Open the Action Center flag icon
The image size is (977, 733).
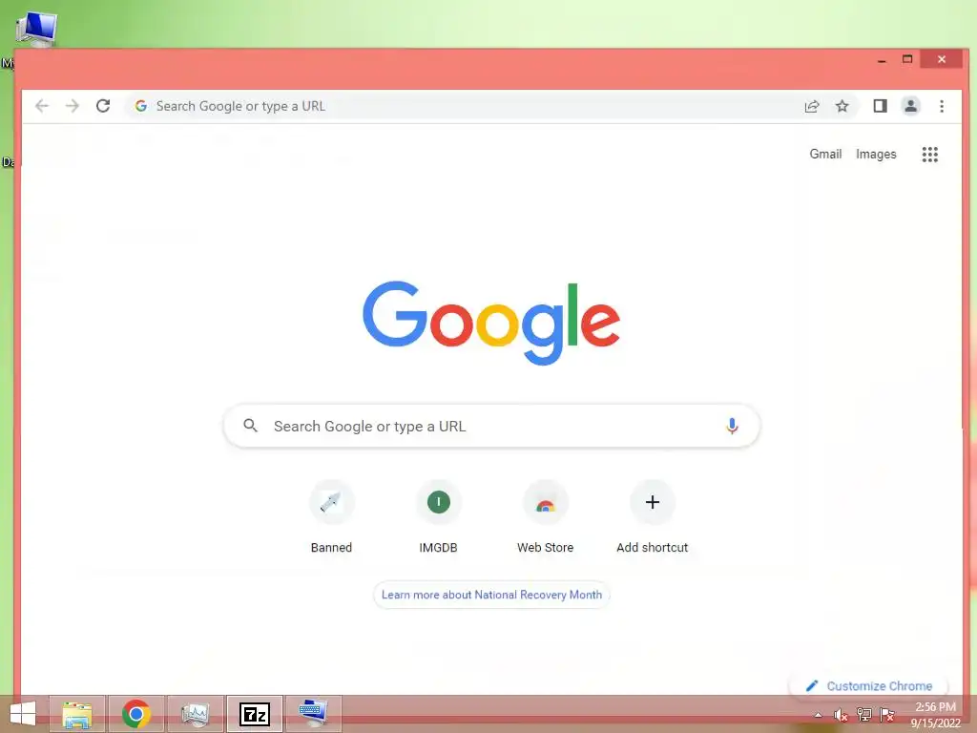coord(887,715)
